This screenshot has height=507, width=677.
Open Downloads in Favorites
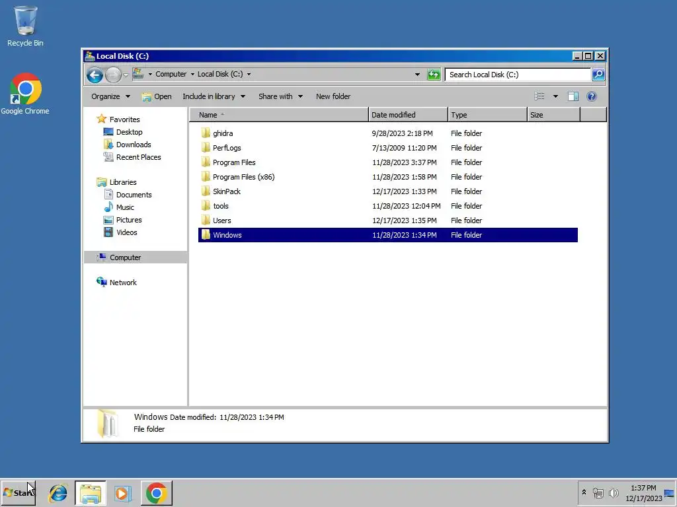point(134,145)
